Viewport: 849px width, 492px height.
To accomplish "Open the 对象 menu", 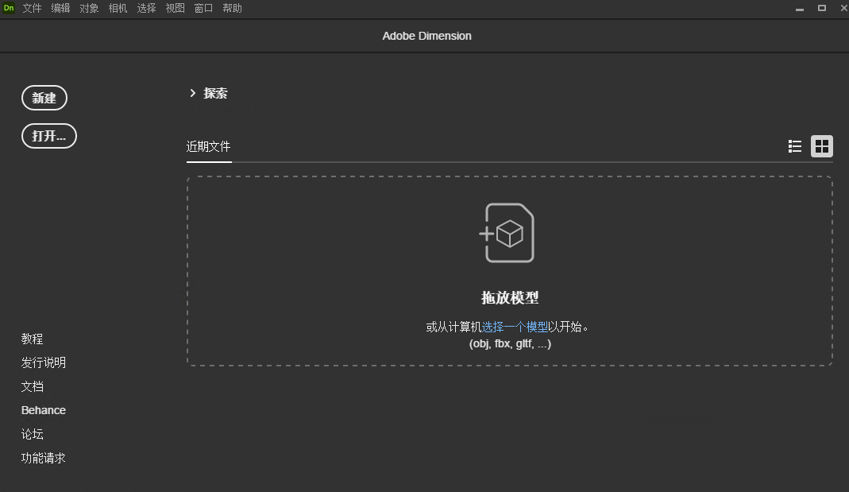I will (x=89, y=8).
